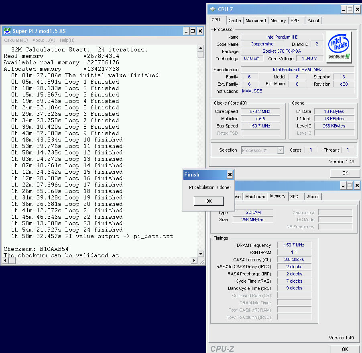Click the Cores count field
Screen dimensions: 362x353
[x=311, y=150]
